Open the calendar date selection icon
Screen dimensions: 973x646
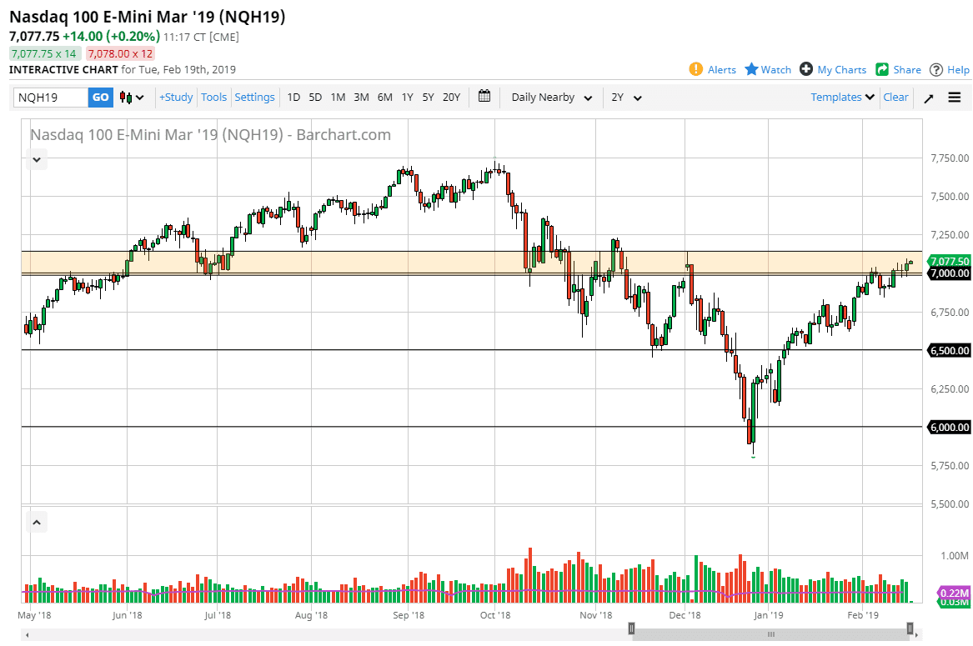point(484,97)
